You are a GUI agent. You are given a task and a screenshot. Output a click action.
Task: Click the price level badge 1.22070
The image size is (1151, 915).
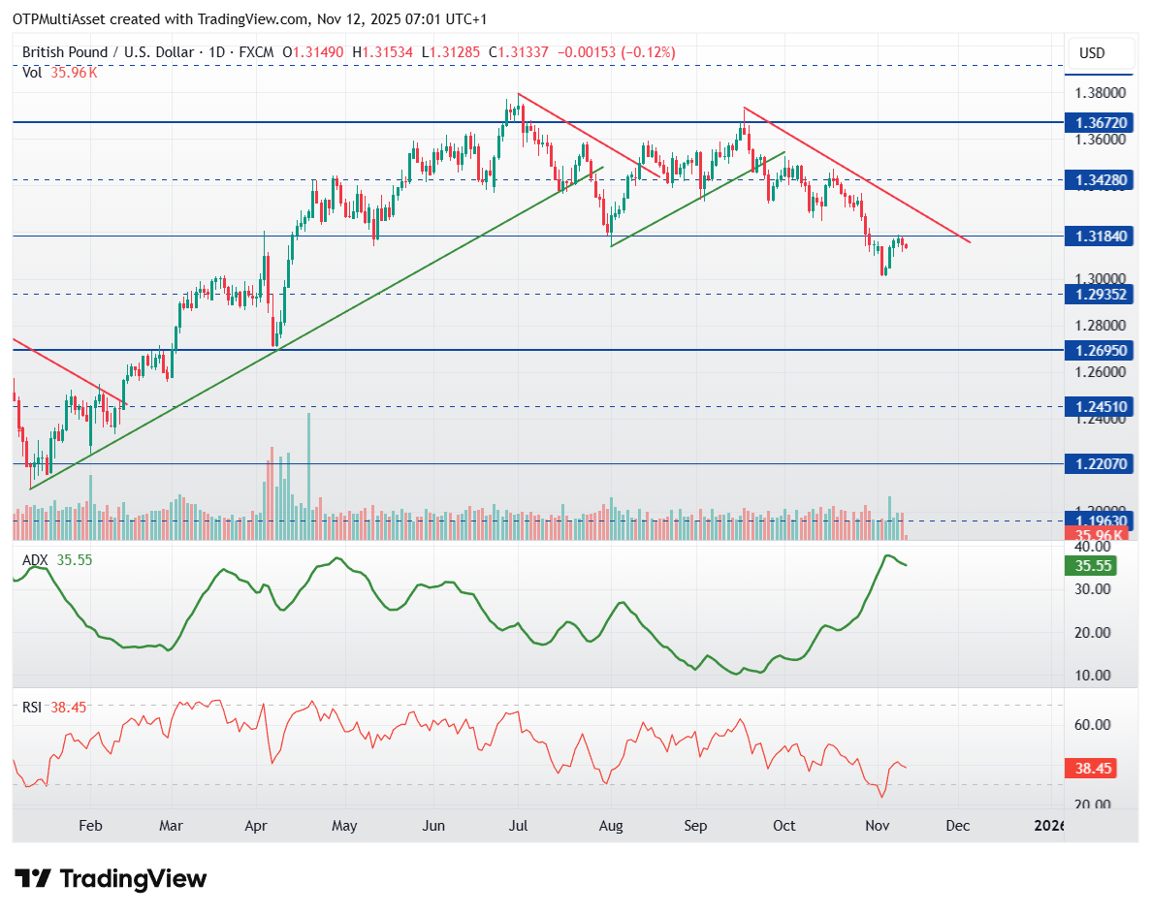(x=1100, y=464)
